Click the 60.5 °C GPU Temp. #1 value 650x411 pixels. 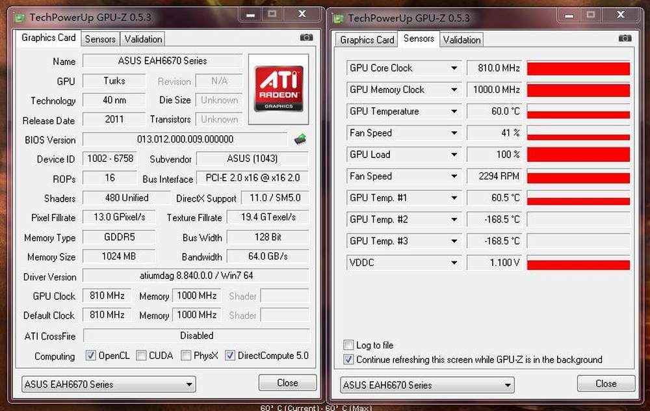[495, 198]
